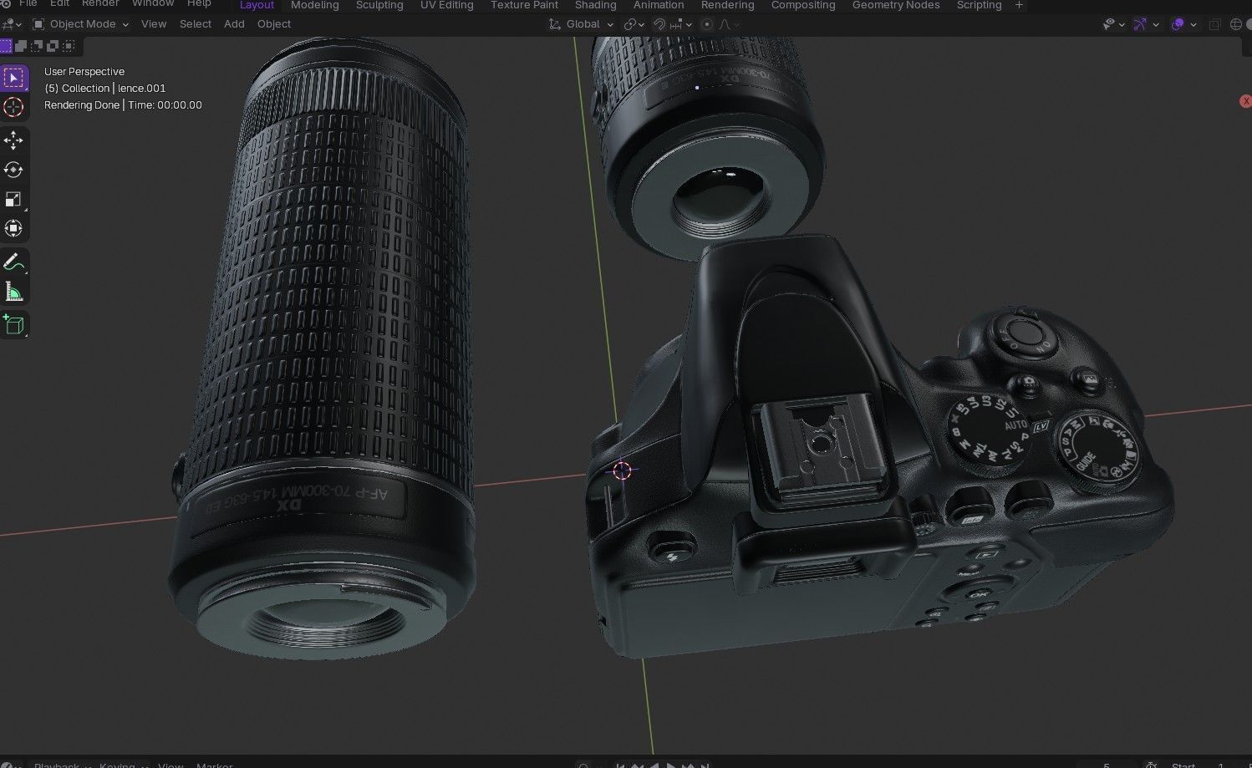Select the Transform tool
Image resolution: width=1252 pixels, height=768 pixels.
13,228
